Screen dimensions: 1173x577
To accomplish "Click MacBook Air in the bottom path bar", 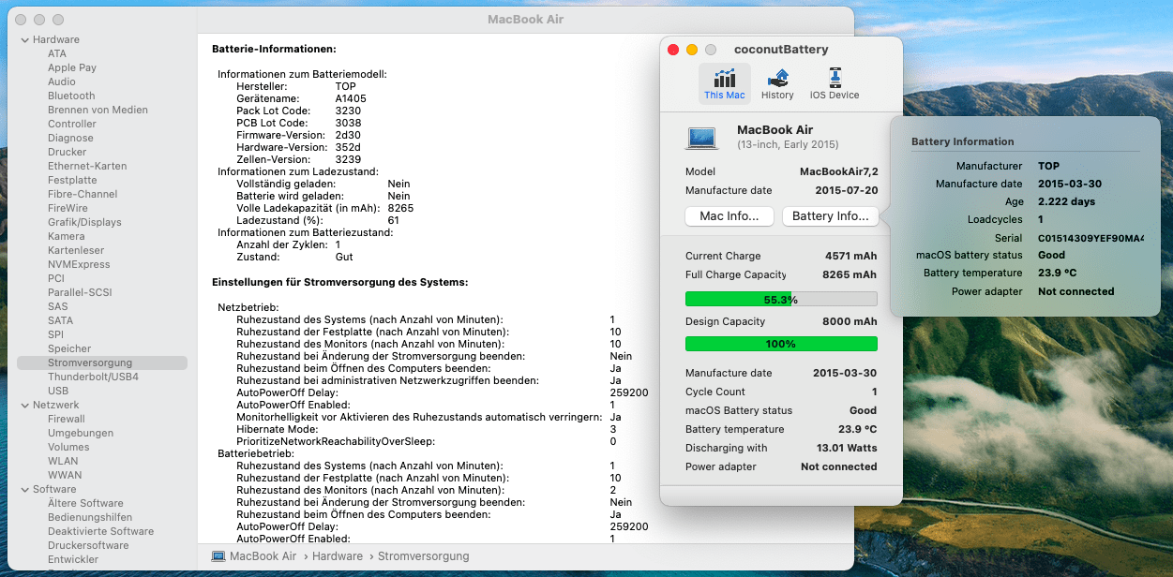I will [263, 556].
